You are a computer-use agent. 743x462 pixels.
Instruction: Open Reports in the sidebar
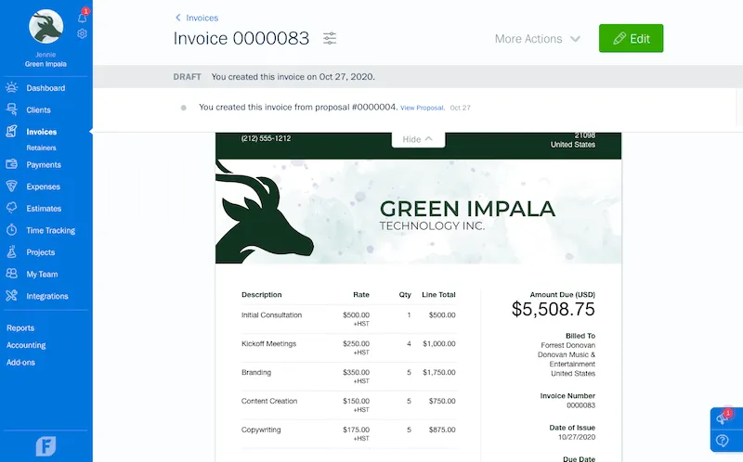click(x=20, y=327)
